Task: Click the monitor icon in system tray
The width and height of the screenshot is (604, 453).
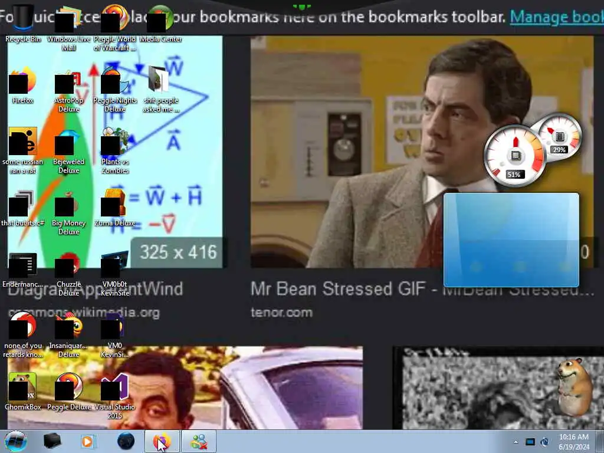Action: point(530,442)
